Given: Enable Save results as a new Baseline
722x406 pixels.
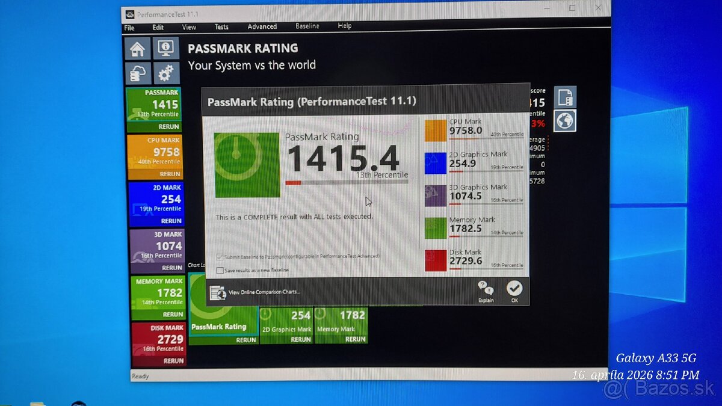Looking at the screenshot, I should 220,271.
